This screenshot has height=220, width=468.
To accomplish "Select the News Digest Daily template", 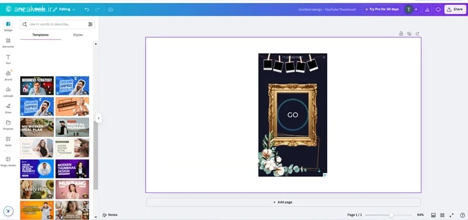I will pos(37,148).
